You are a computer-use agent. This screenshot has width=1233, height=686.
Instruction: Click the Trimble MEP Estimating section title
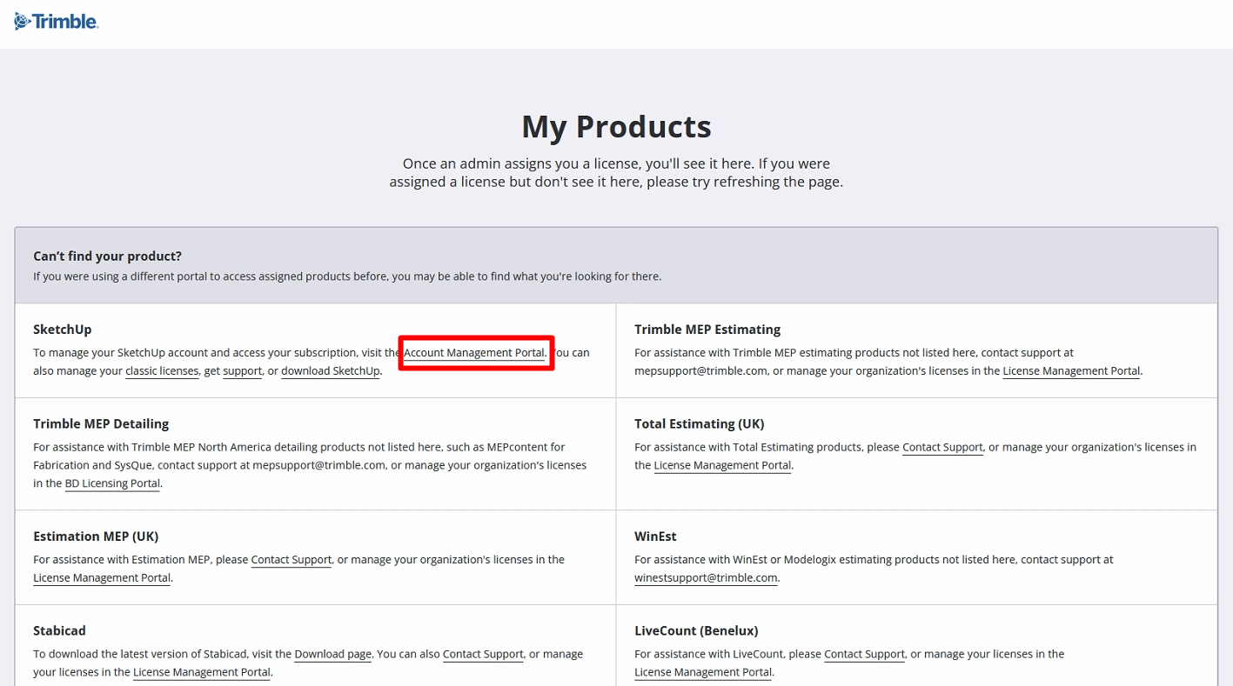point(707,330)
